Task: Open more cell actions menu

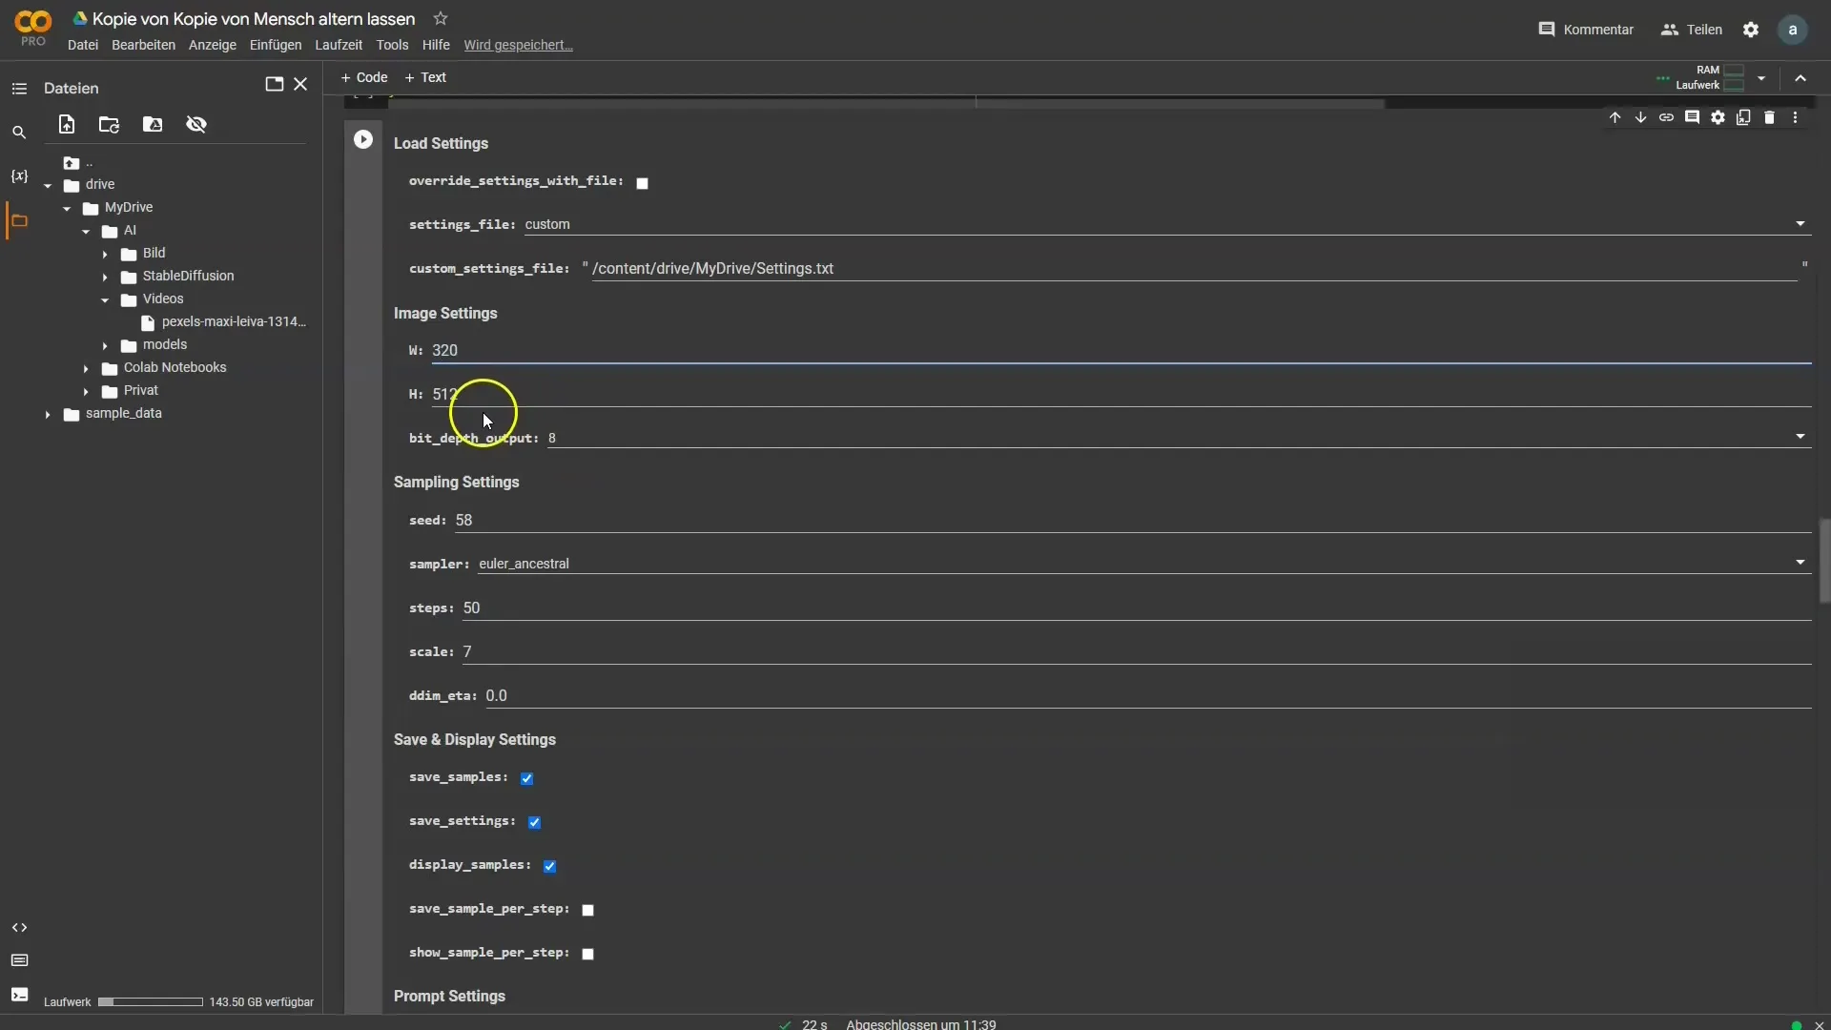Action: pos(1795,117)
